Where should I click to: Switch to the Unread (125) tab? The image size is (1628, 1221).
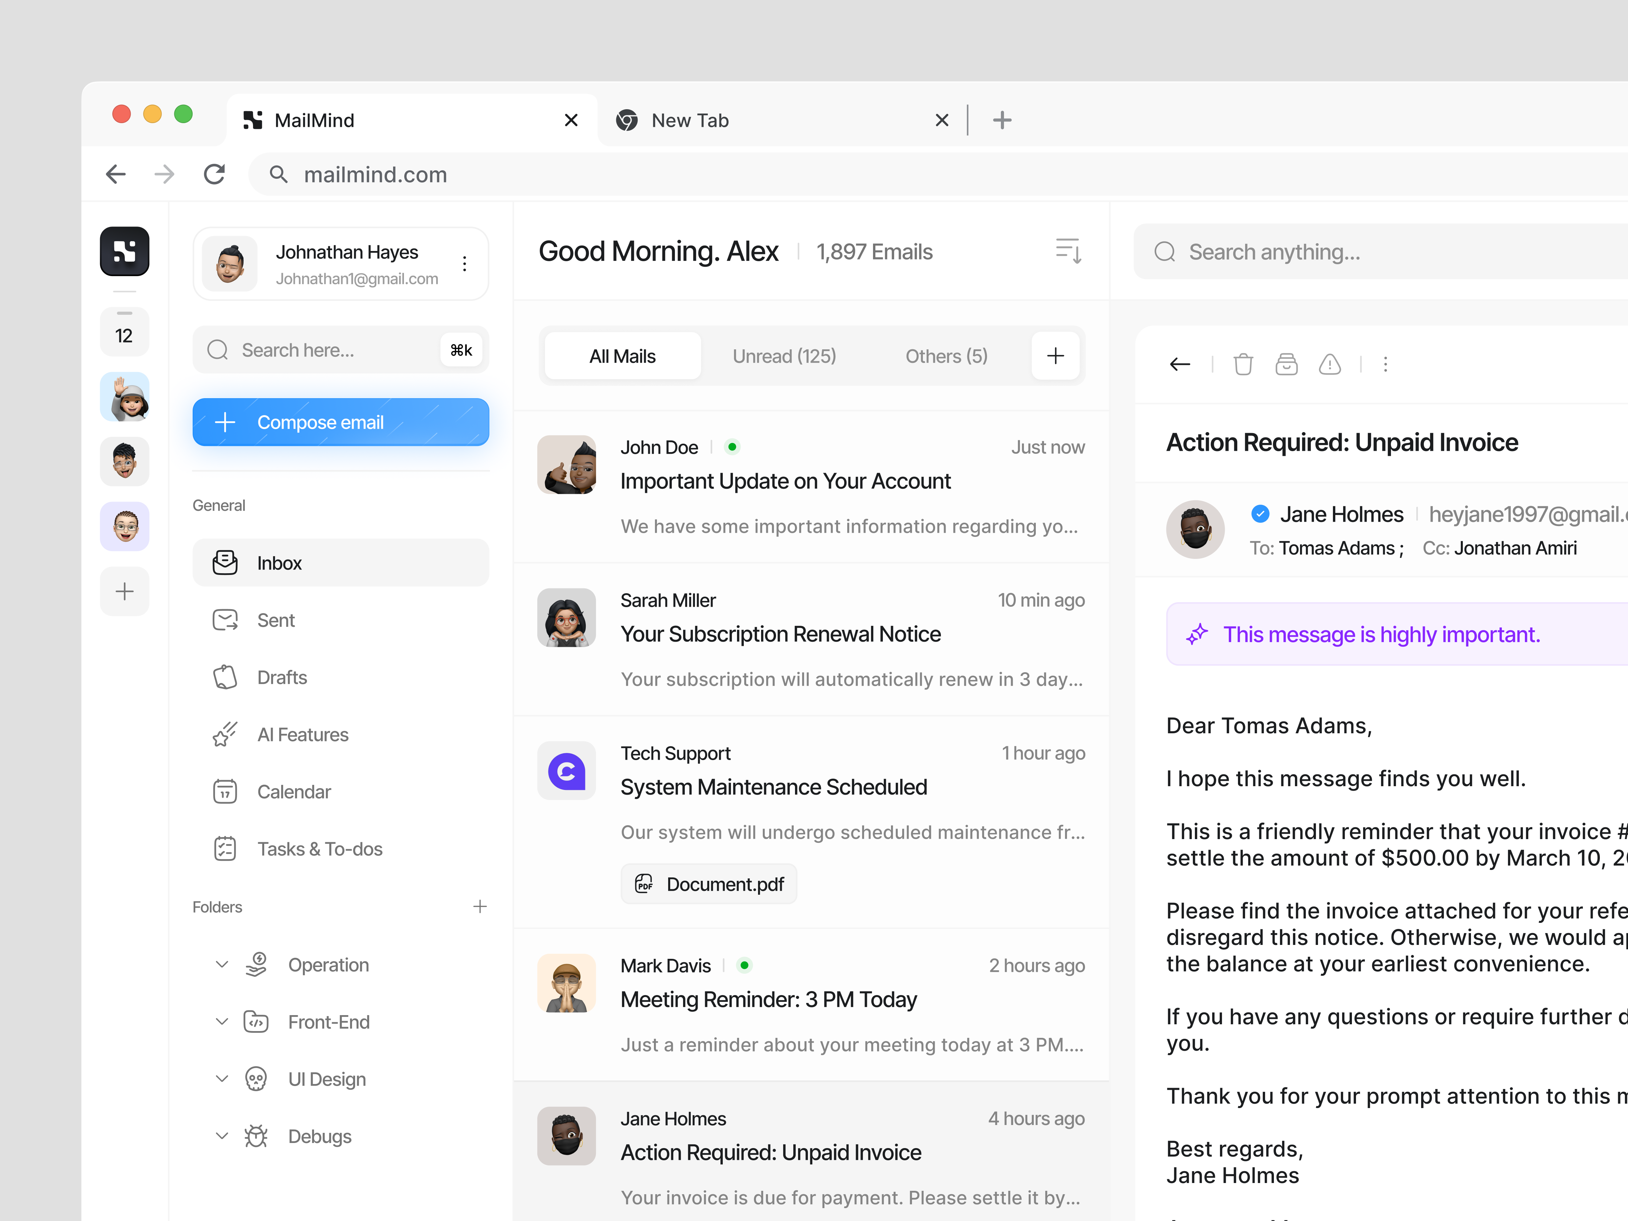click(784, 355)
